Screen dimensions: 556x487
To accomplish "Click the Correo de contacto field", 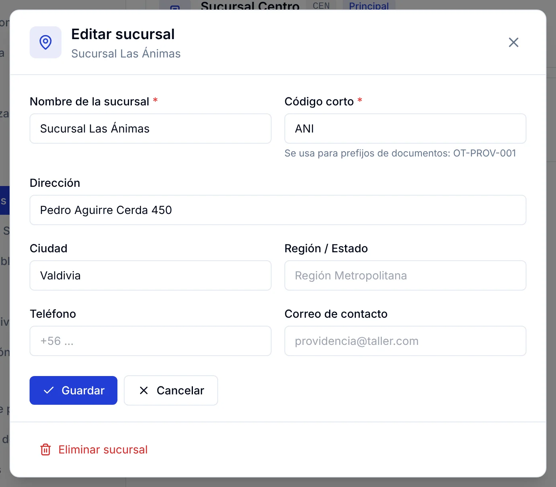I will [405, 341].
